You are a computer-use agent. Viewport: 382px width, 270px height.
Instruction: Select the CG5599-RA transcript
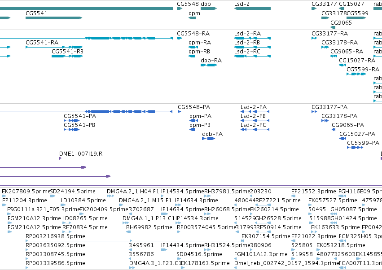click(x=356, y=74)
